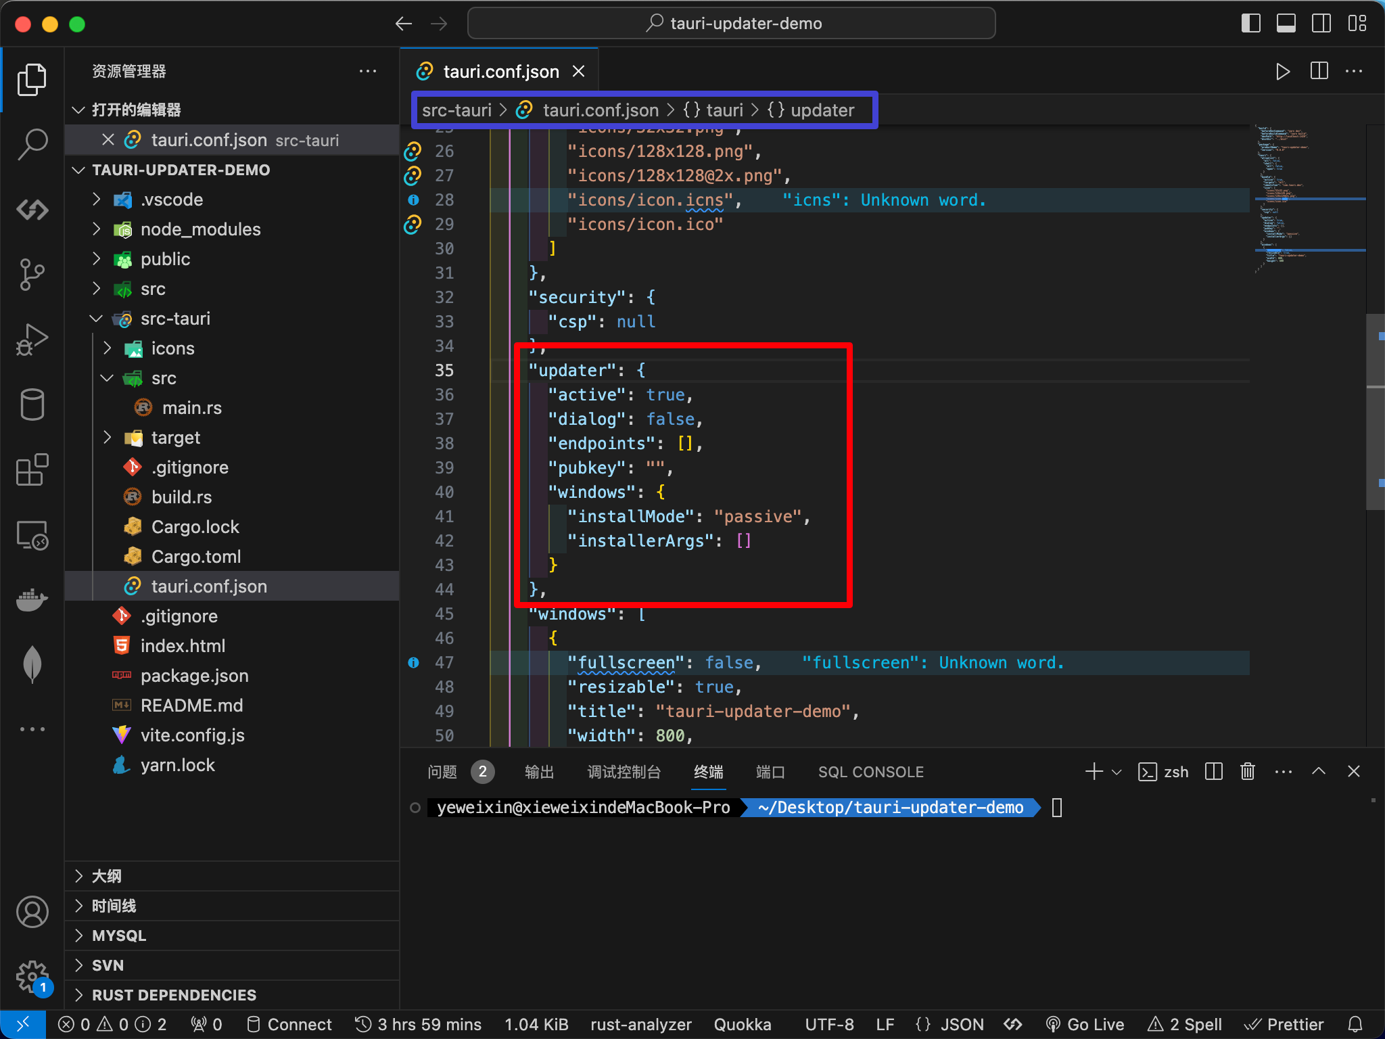The height and width of the screenshot is (1039, 1385).
Task: Kill the terminal with trash icon
Action: click(x=1248, y=771)
